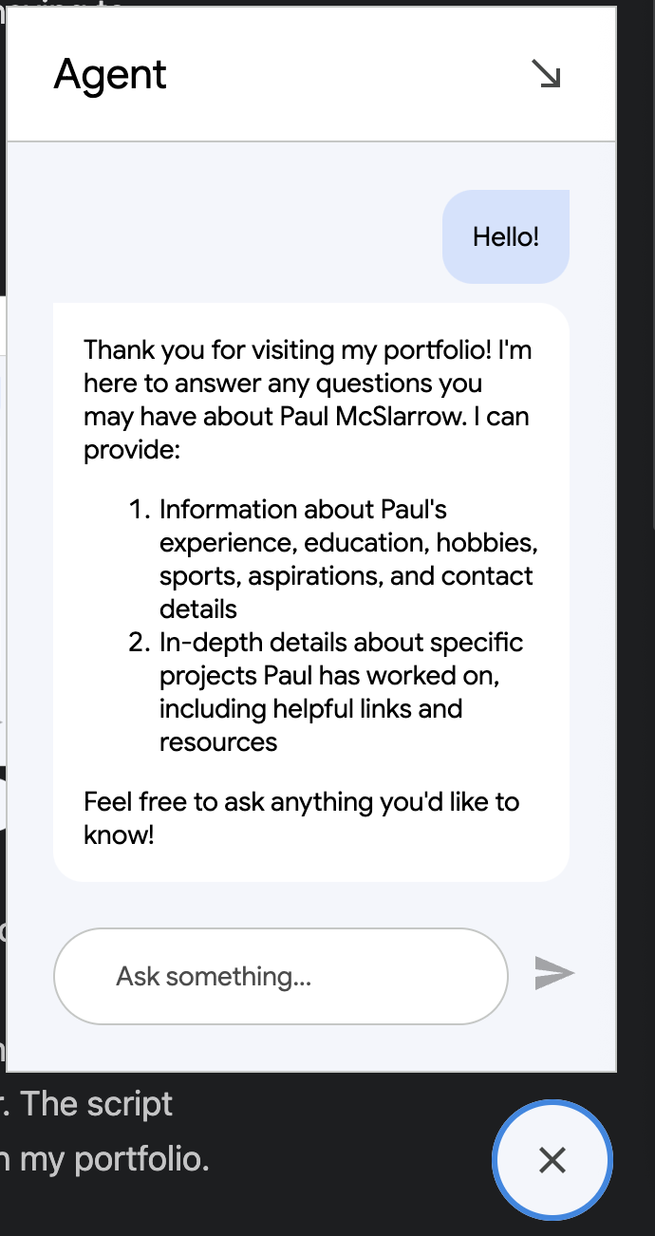Dismiss the chatbot with the circular X

(552, 1160)
